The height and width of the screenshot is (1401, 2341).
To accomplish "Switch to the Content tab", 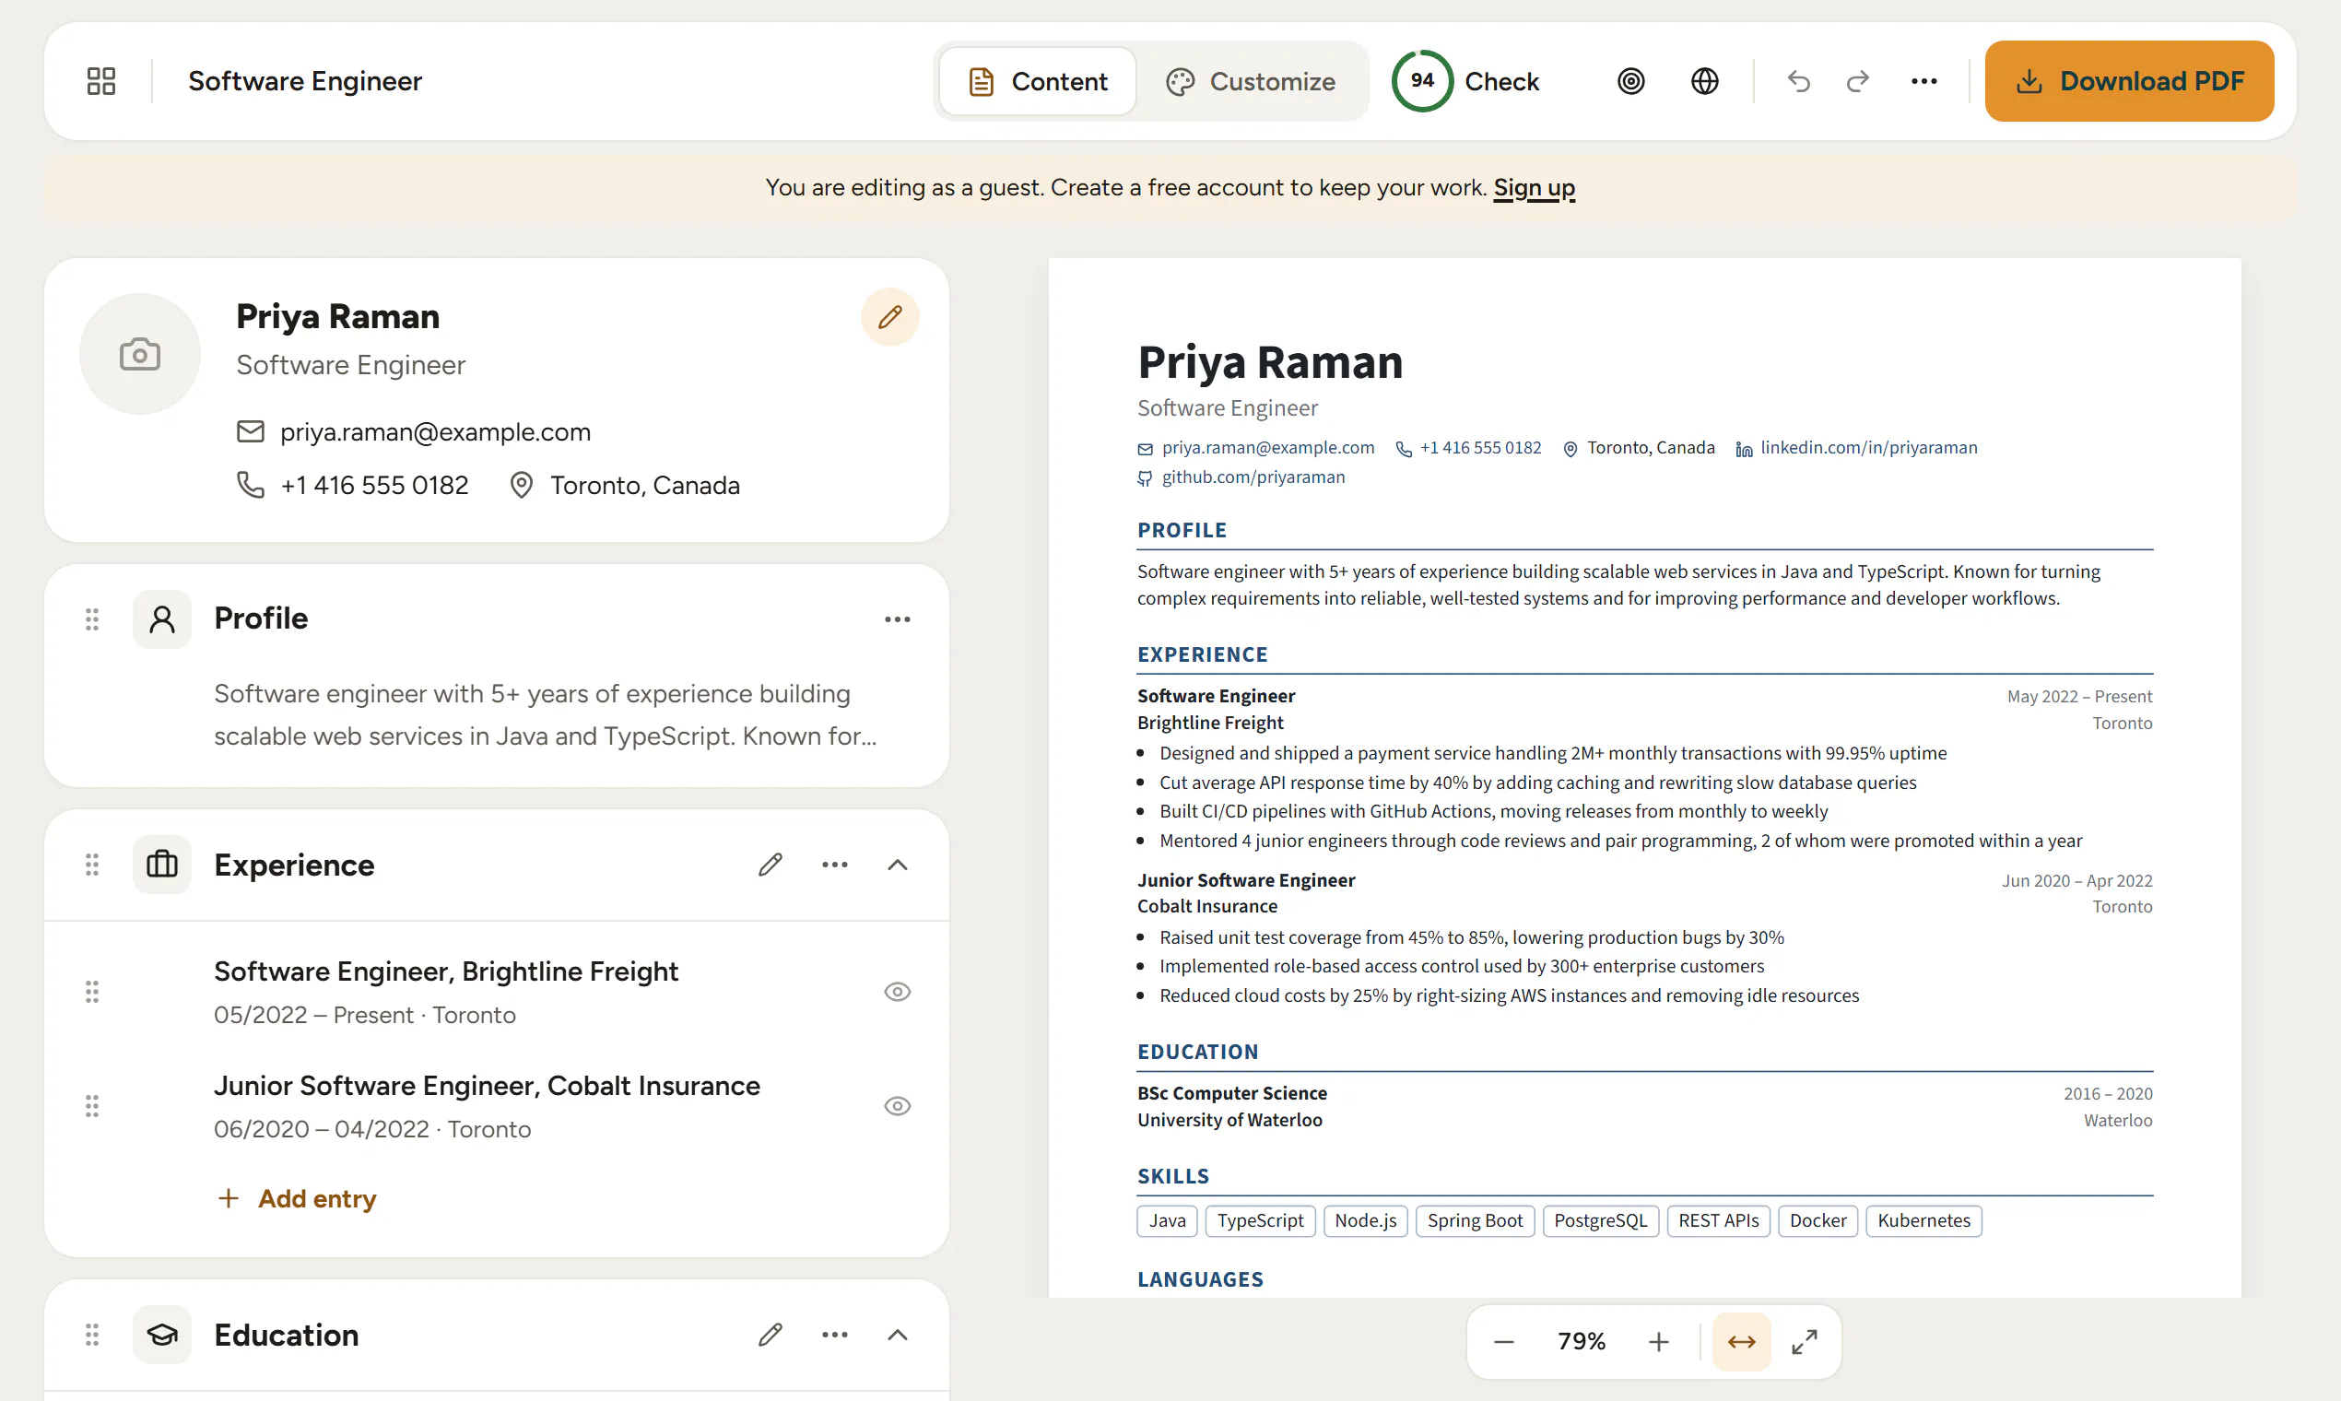I will (1038, 81).
